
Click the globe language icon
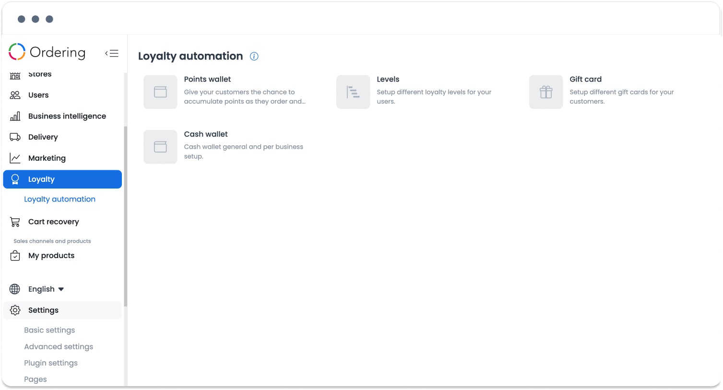(15, 289)
